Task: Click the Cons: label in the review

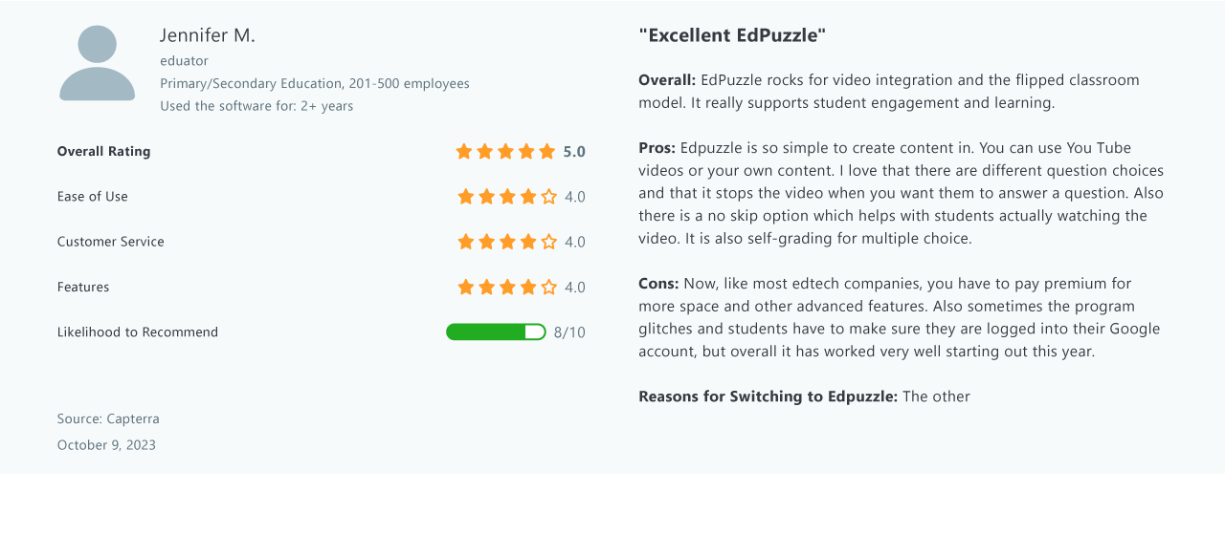Action: 659,284
